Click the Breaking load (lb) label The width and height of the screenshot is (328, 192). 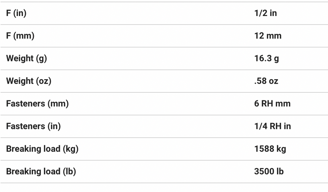[x=41, y=171]
